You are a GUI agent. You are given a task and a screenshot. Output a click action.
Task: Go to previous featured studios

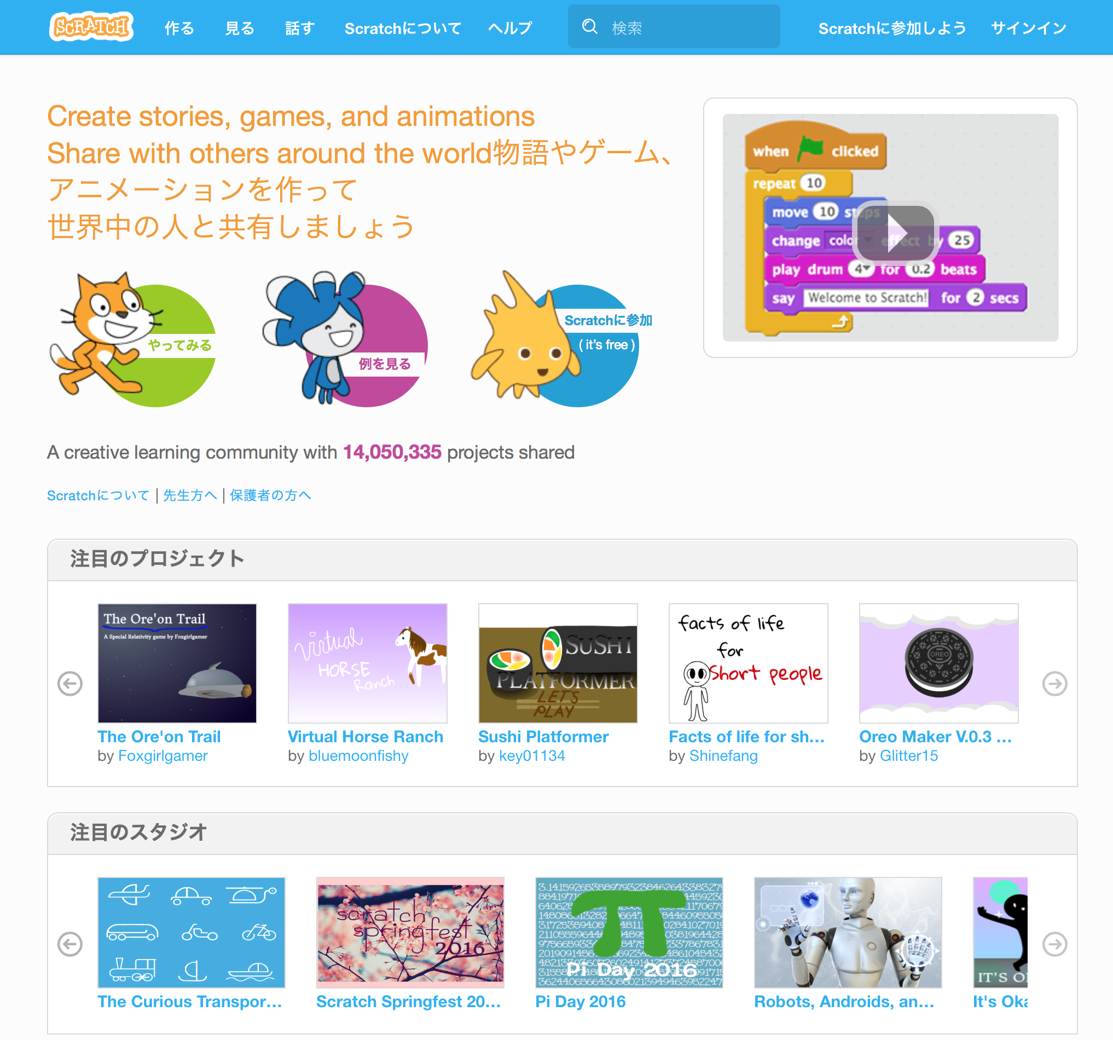coord(70,944)
